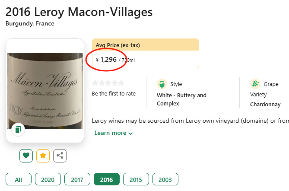
Task: Click the share icon
Action: coord(60,156)
